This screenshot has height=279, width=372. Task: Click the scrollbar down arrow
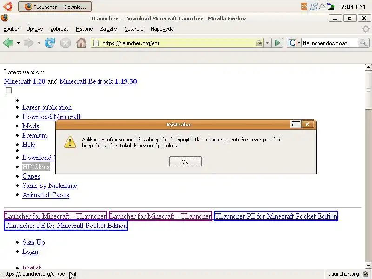click(368, 265)
